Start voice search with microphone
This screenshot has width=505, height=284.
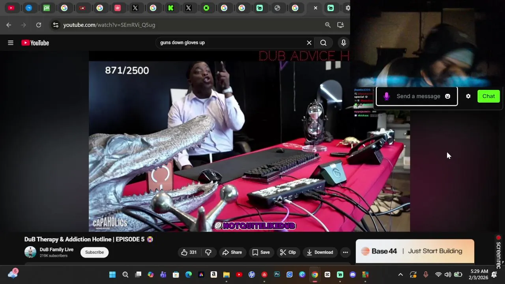pos(343,43)
